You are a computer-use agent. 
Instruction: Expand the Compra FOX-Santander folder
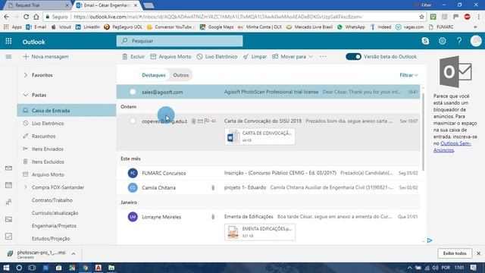click(x=26, y=187)
